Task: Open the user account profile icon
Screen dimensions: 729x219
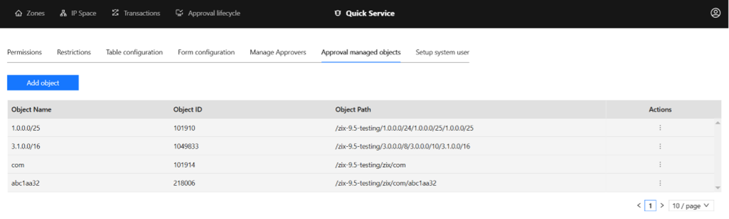Action: (715, 13)
